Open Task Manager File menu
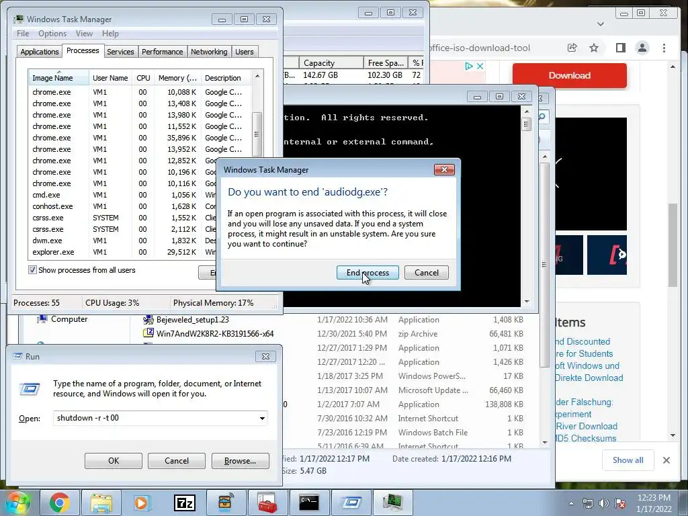 point(23,34)
